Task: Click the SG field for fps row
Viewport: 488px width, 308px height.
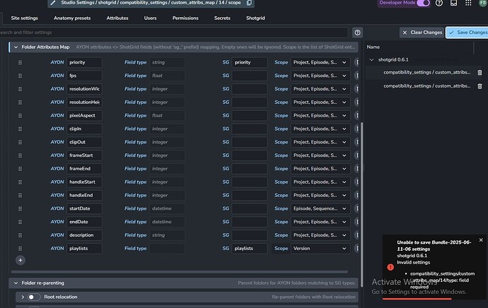Action: point(250,76)
